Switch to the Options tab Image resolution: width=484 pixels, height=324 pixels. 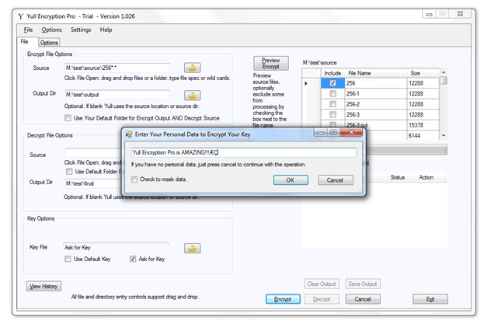[49, 43]
